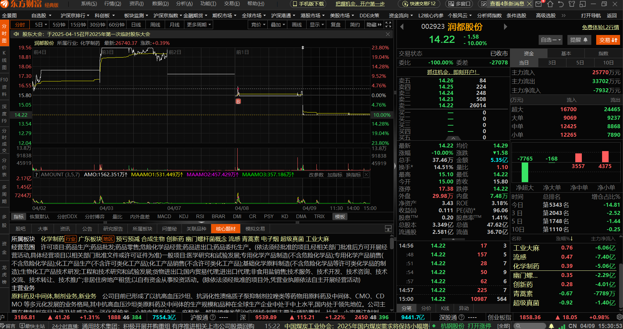Select the 10日 fund flow period
Screen dimensions: 623x329
point(608,62)
